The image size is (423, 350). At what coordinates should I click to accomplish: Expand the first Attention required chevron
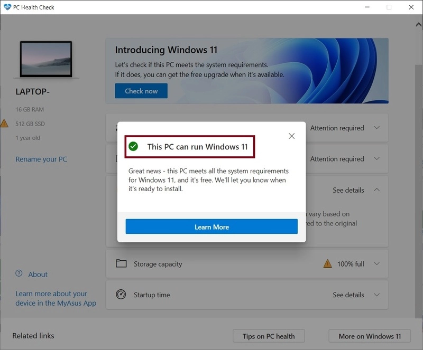pos(377,128)
